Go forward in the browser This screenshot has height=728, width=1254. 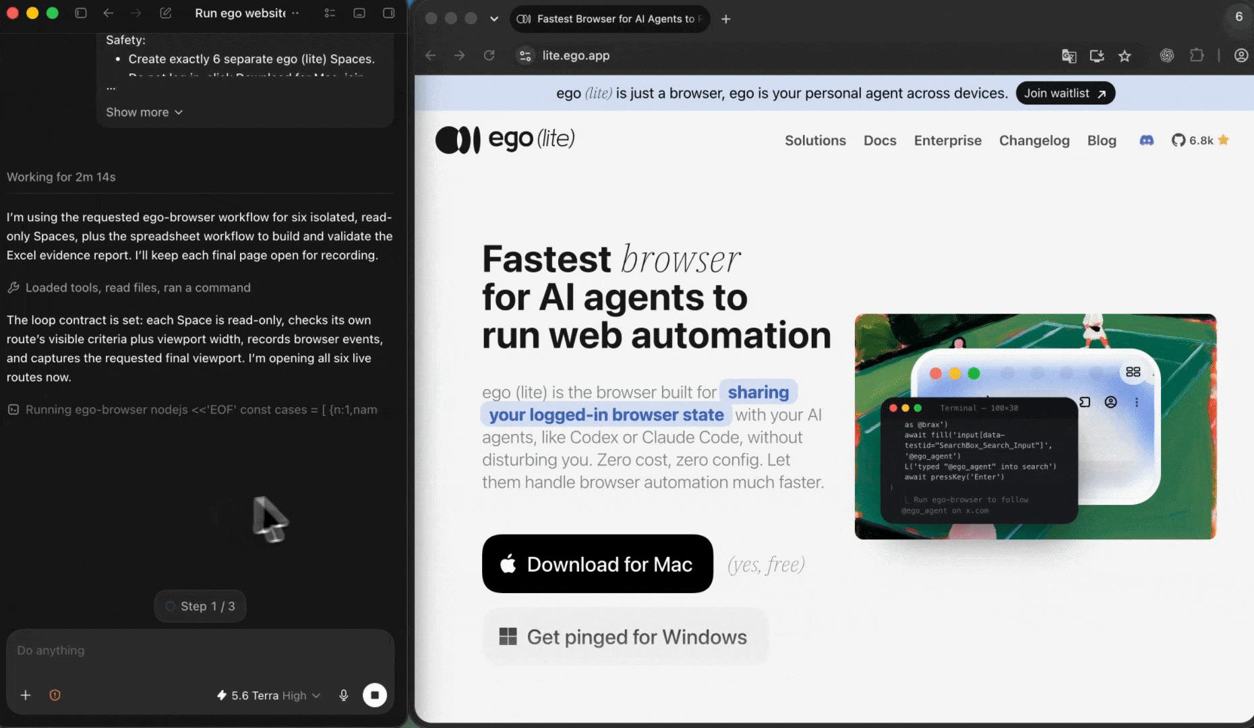460,55
